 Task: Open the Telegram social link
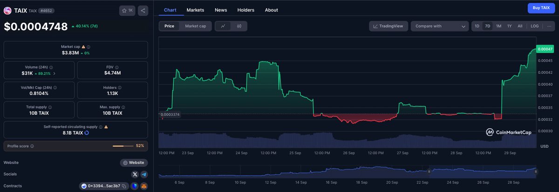(144, 174)
